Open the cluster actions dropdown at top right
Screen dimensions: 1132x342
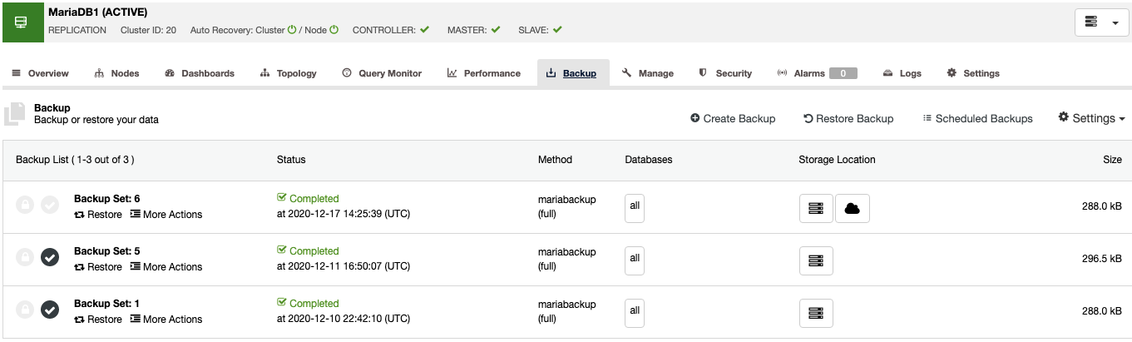pos(1101,22)
